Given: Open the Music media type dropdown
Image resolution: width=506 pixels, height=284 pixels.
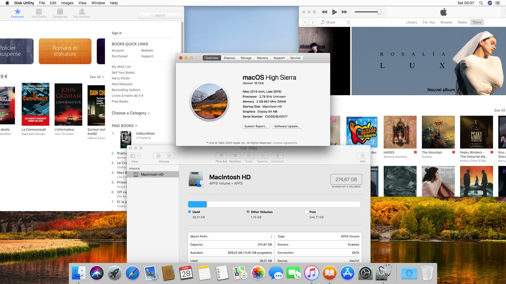Looking at the screenshot, I should (x=335, y=23).
